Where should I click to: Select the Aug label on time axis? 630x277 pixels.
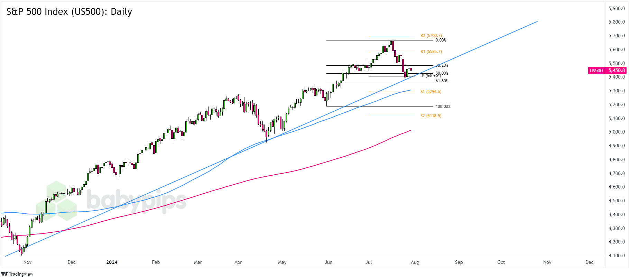[415, 262]
